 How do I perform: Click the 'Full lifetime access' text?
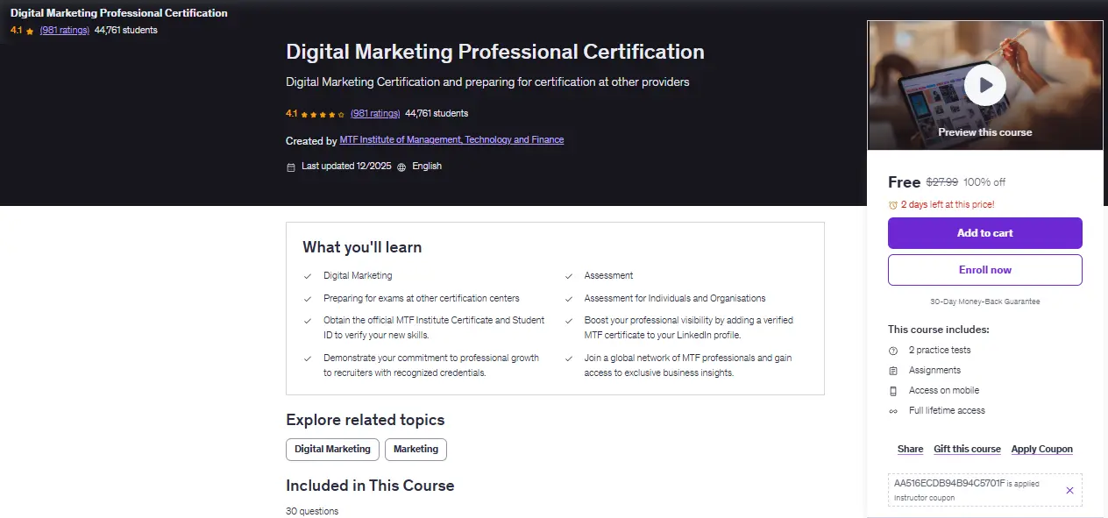(x=947, y=411)
